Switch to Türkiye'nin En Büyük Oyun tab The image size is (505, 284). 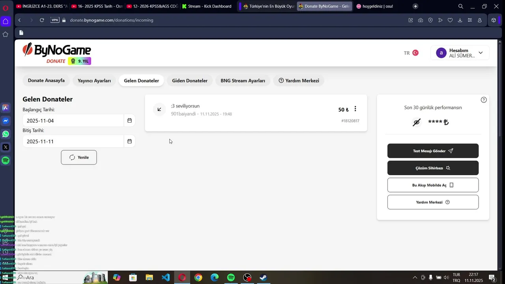tap(269, 6)
